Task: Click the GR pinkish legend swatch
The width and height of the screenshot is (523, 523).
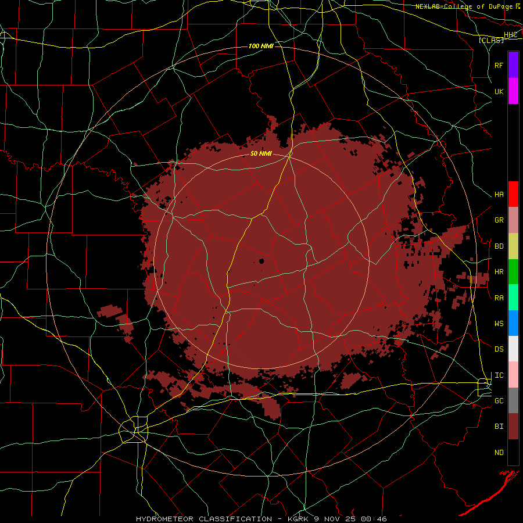Action: tap(513, 220)
